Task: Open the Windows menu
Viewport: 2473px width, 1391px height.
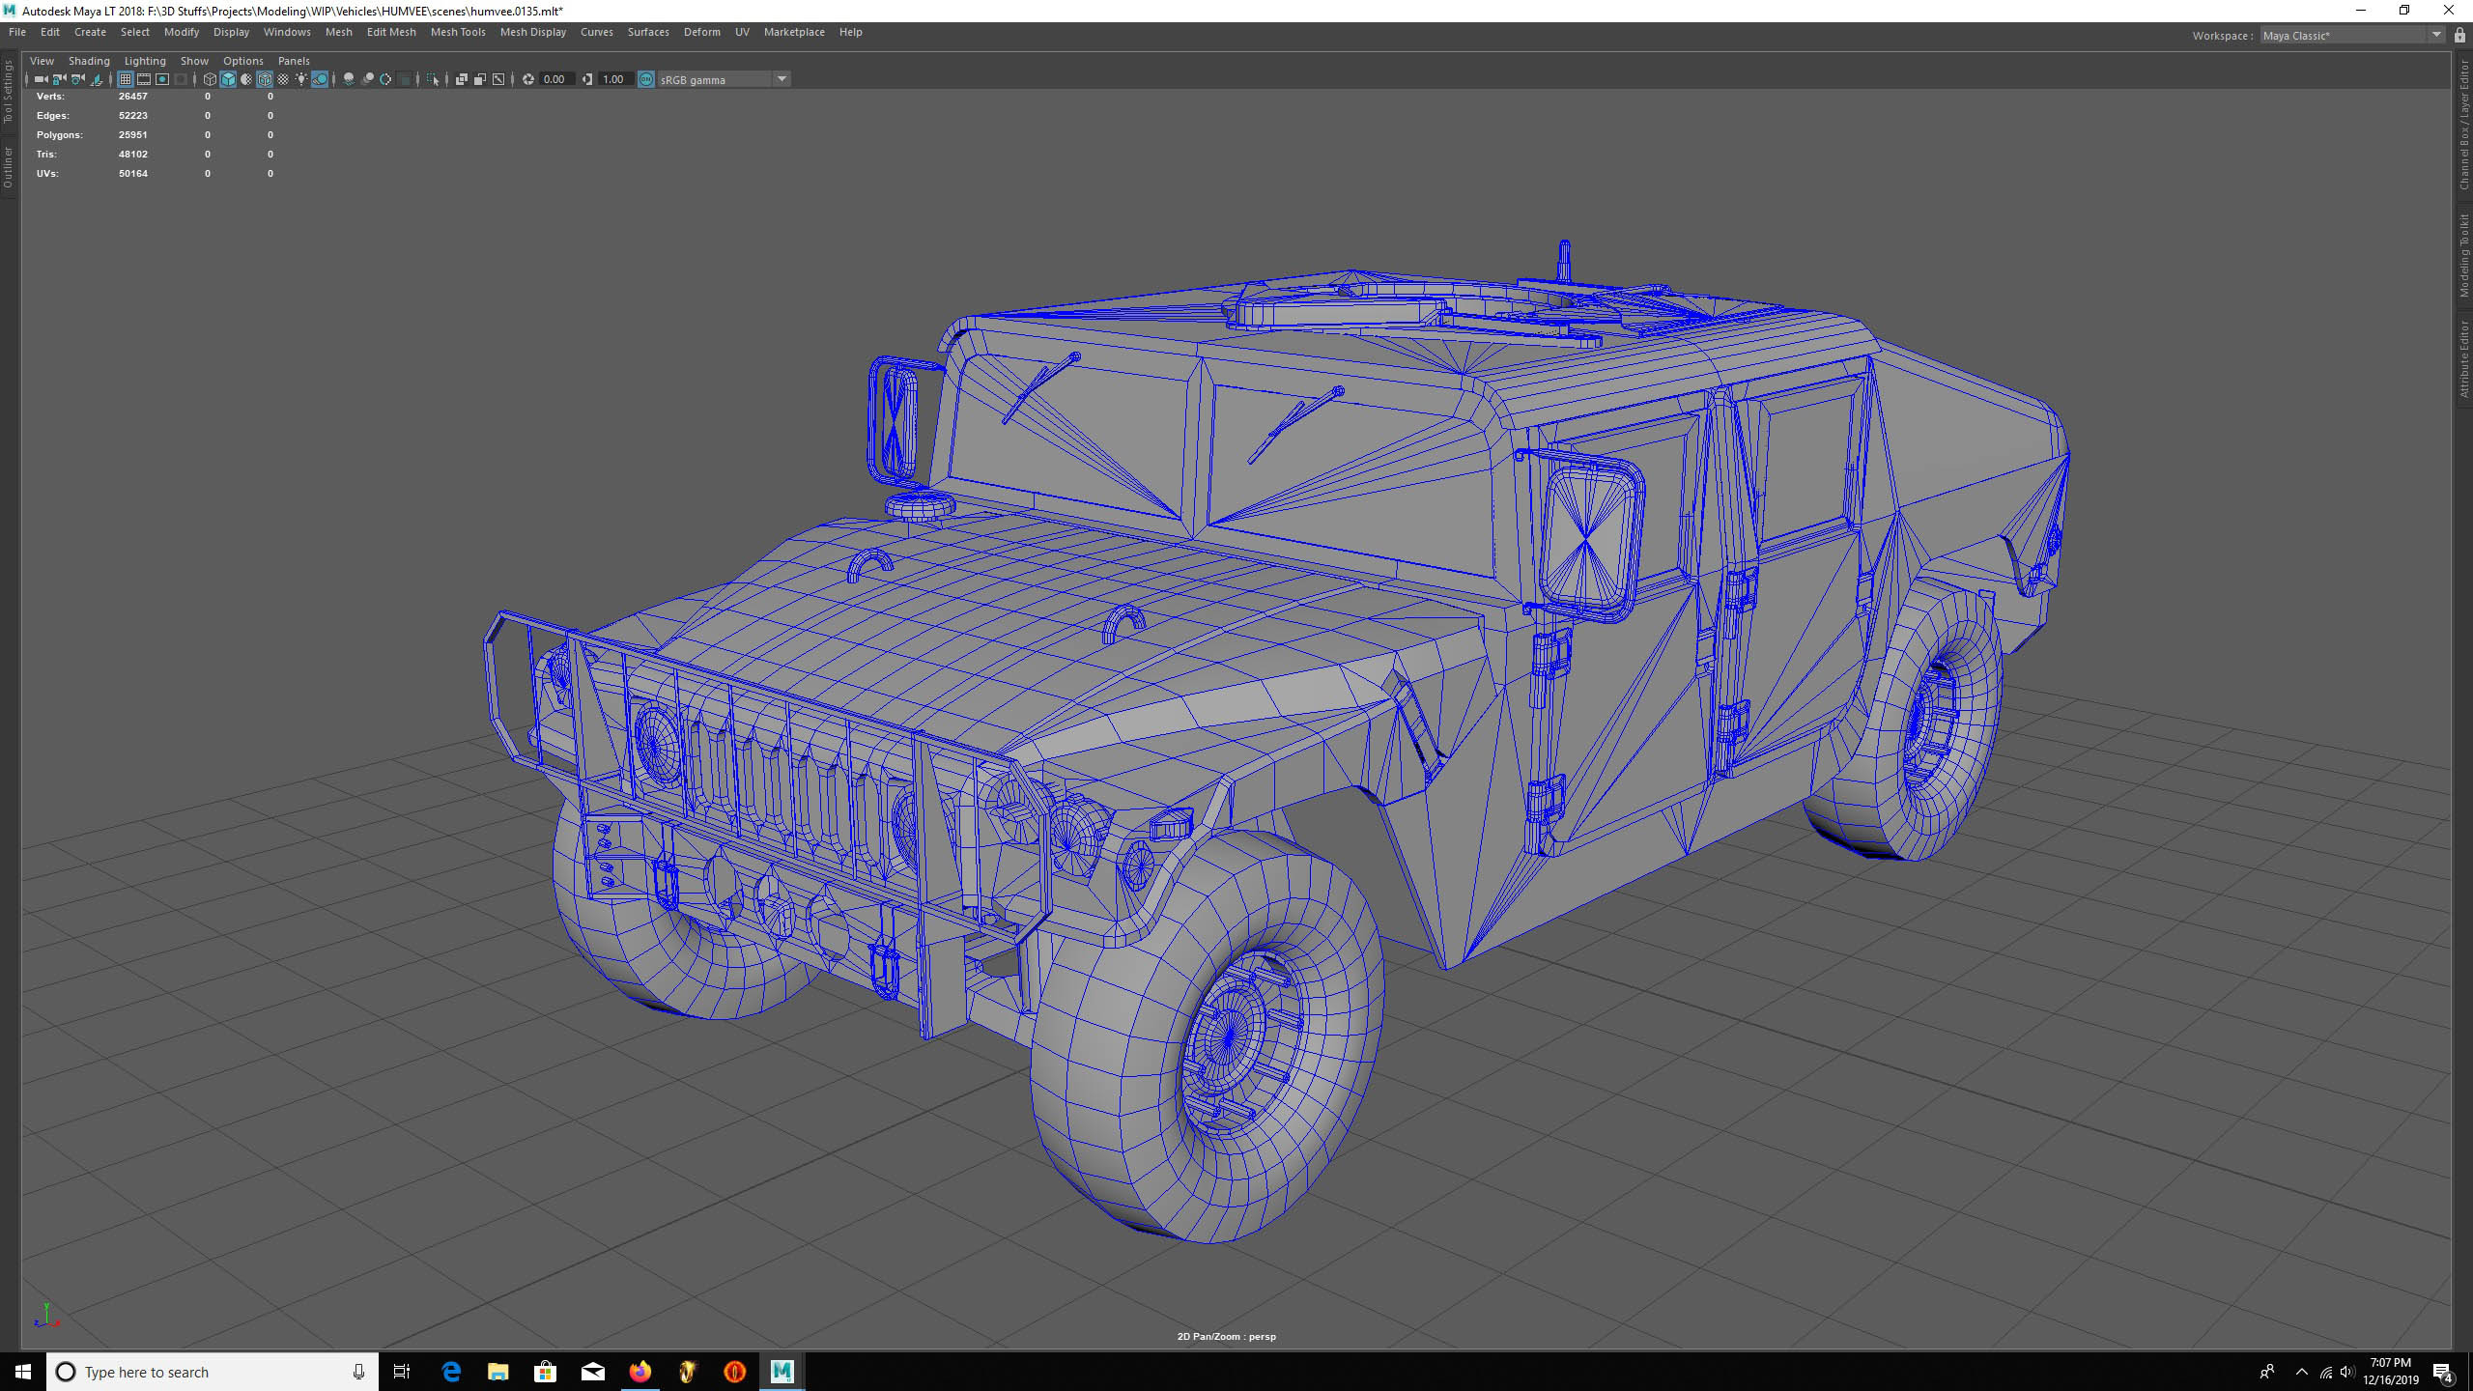Action: coord(287,32)
